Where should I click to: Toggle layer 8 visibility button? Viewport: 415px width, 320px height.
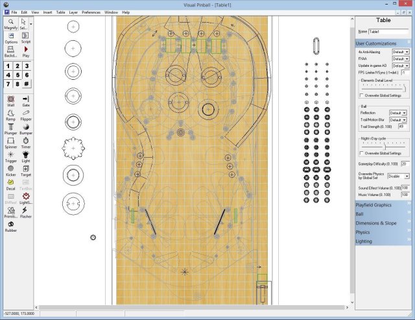click(18, 84)
